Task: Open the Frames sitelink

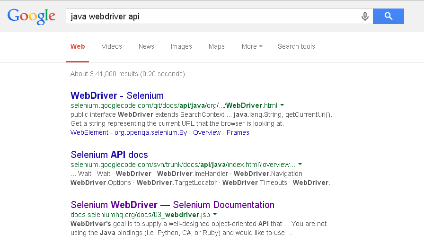Action: coord(238,133)
